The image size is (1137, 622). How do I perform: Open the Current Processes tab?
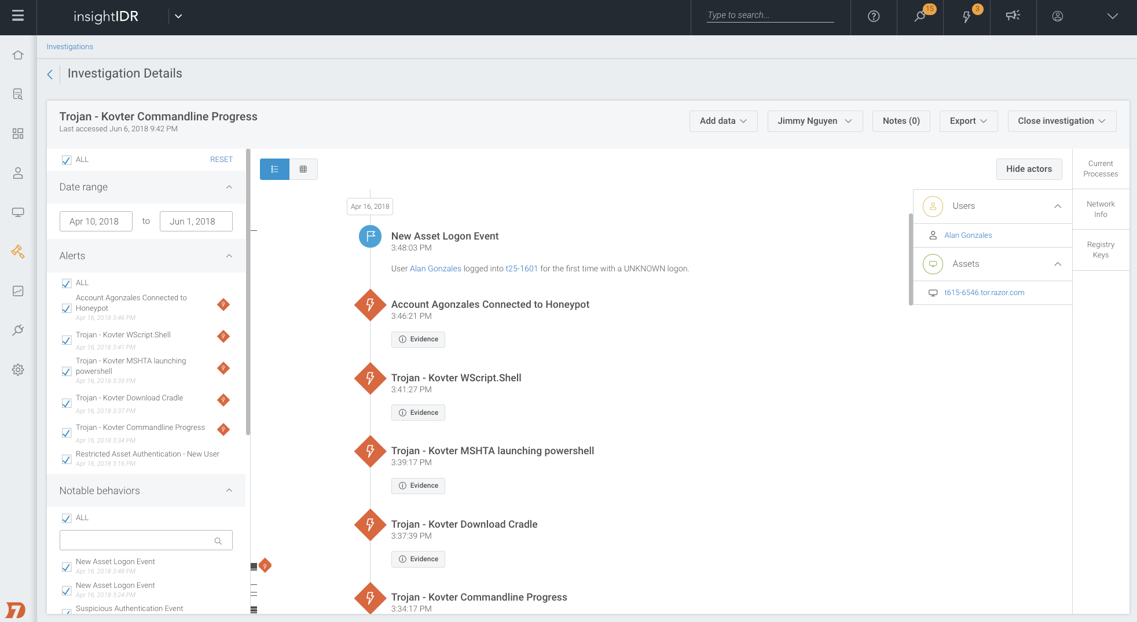(1101, 168)
